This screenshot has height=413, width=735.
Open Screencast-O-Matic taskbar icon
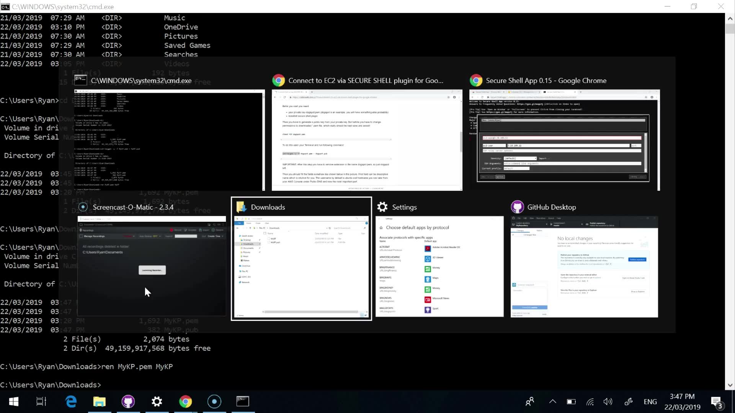click(x=214, y=402)
